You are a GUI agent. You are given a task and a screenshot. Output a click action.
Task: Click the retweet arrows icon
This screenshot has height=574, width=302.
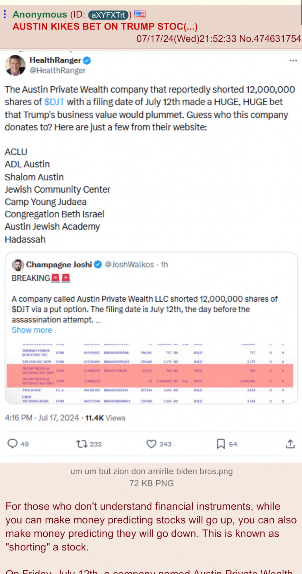(82, 444)
